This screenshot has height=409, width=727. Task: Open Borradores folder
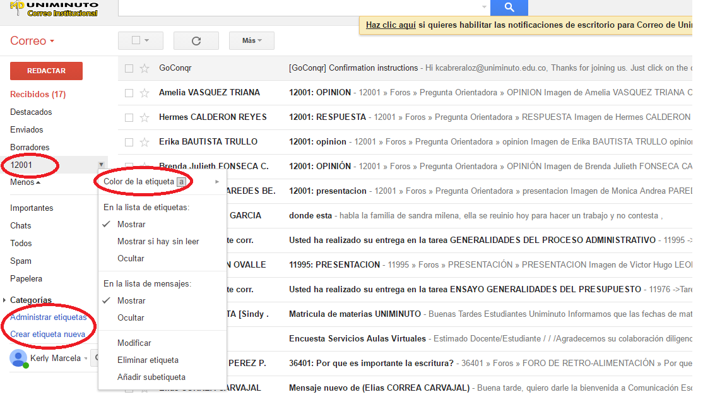tap(30, 148)
